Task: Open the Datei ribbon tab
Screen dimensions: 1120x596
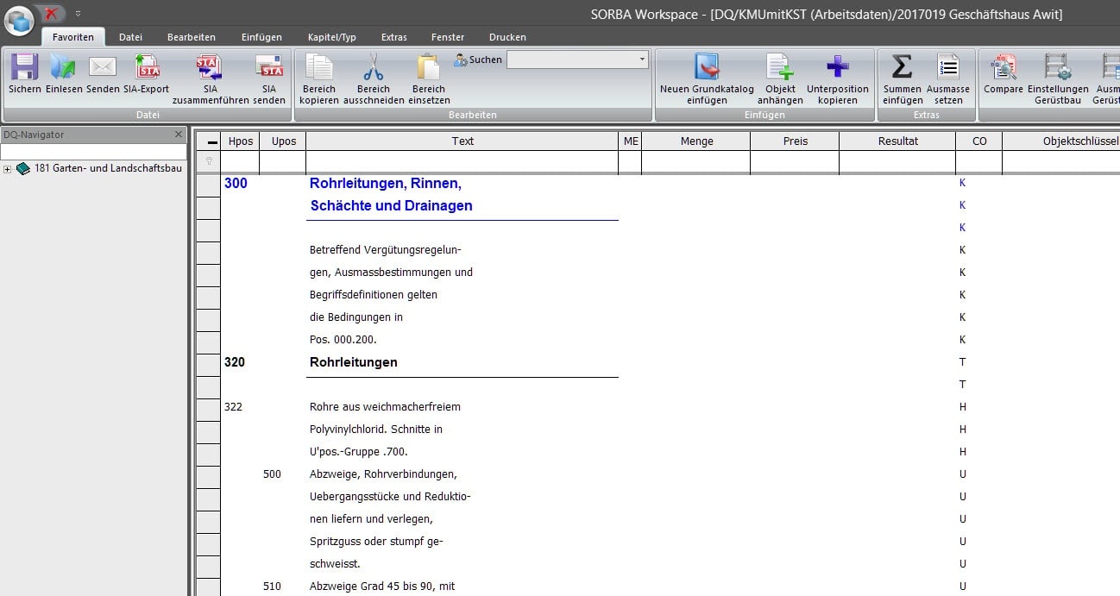Action: (x=130, y=37)
